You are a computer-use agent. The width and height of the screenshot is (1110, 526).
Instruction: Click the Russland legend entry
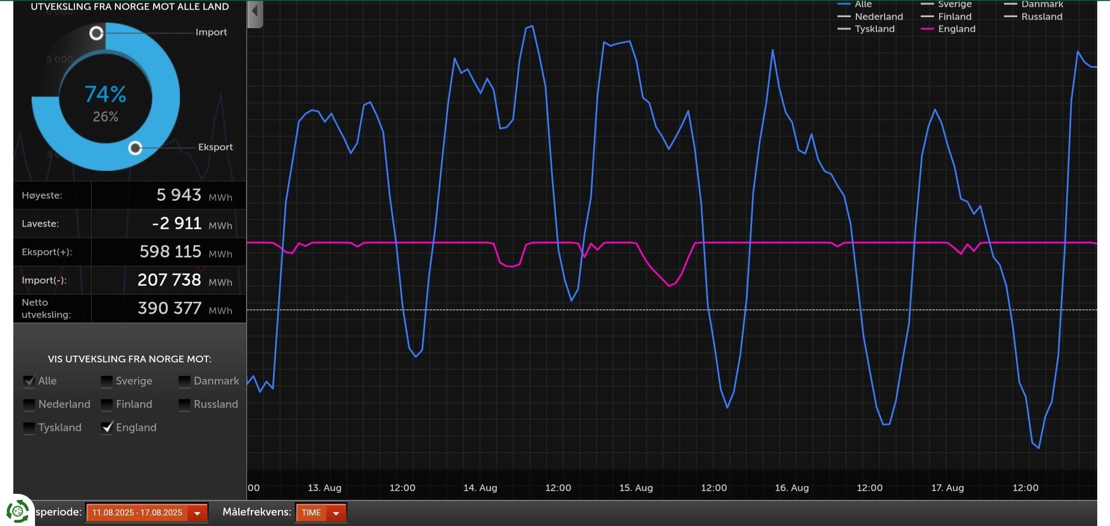coord(1033,17)
